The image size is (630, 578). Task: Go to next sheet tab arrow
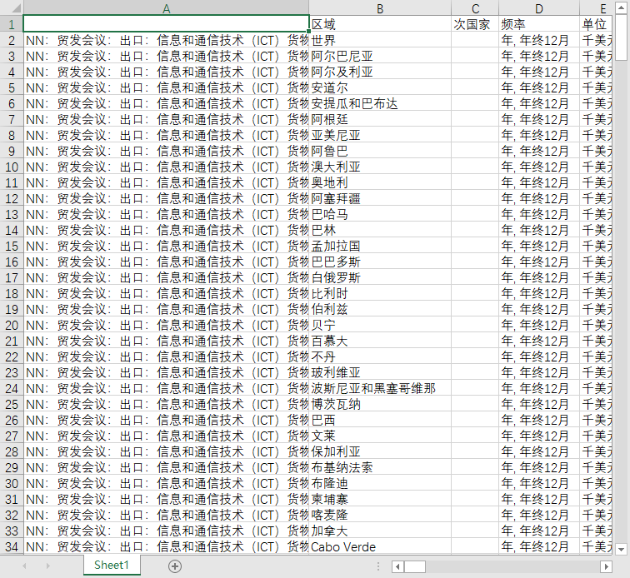point(48,566)
